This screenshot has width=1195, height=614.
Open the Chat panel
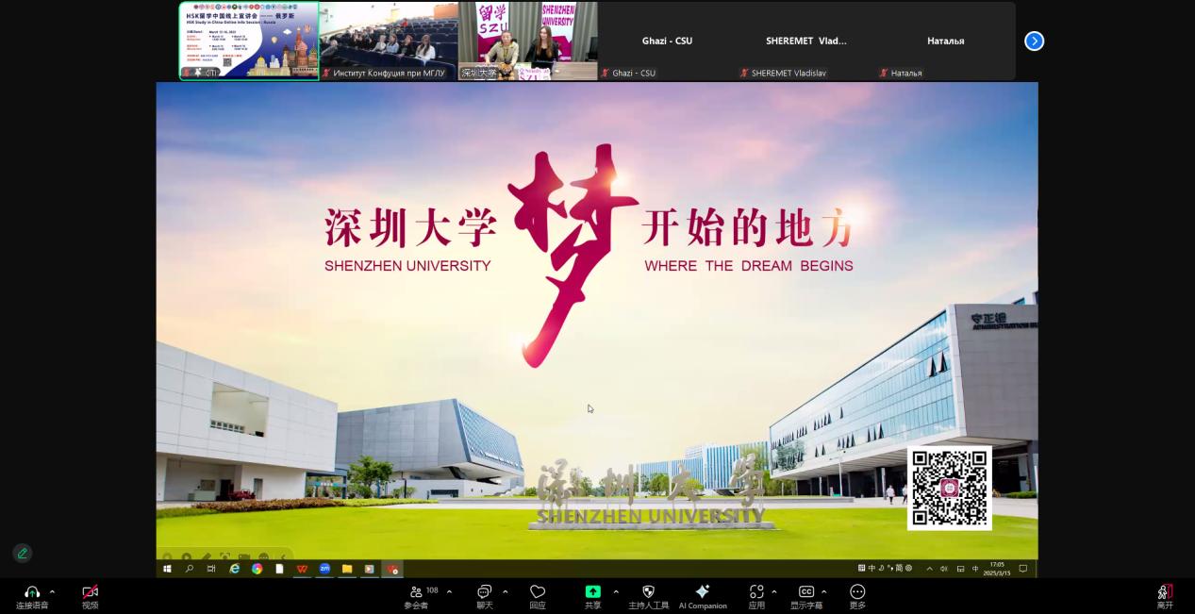[x=484, y=592]
